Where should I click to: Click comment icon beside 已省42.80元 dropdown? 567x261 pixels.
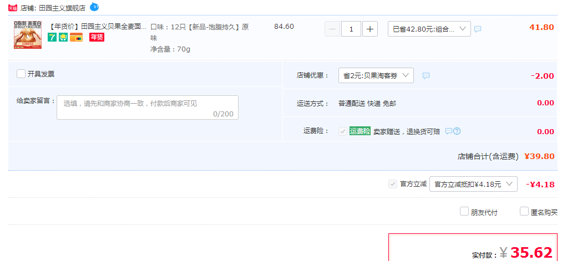[478, 29]
